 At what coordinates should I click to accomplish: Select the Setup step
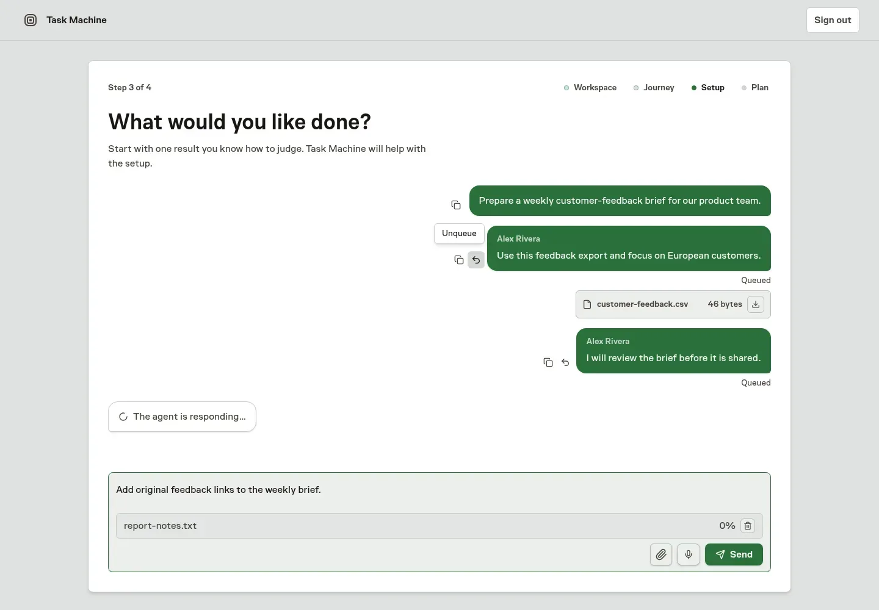pos(708,88)
